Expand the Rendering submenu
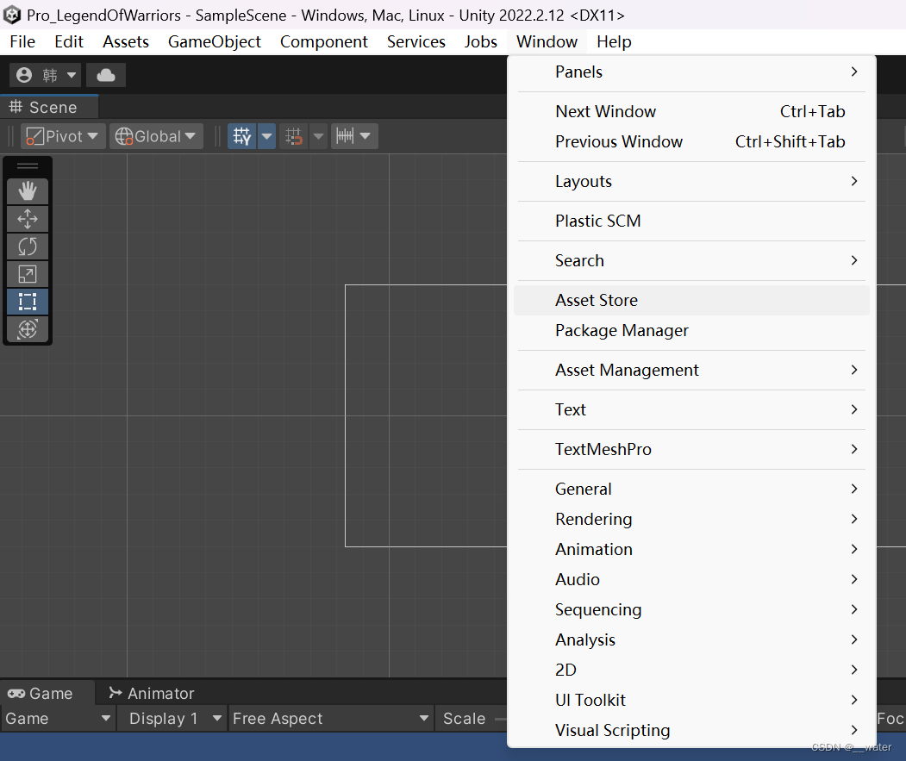Viewport: 906px width, 761px height. pyautogui.click(x=691, y=519)
